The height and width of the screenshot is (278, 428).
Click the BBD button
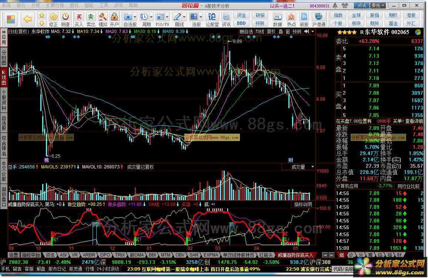point(241,23)
